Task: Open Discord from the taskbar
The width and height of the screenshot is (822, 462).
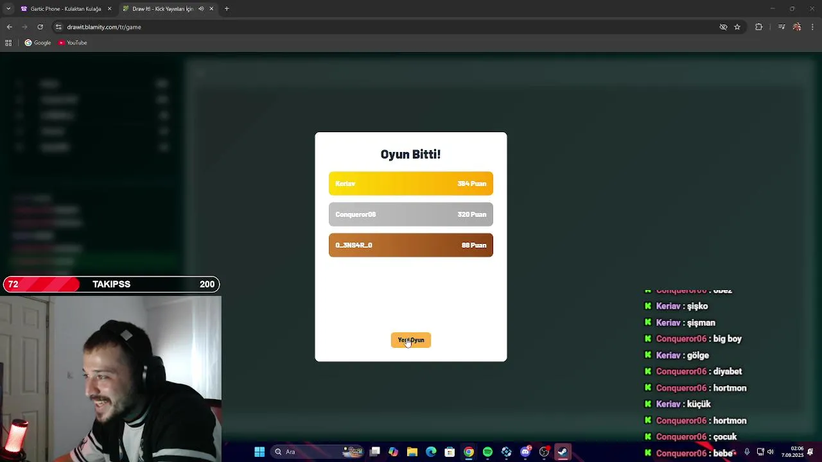Action: pos(525,452)
